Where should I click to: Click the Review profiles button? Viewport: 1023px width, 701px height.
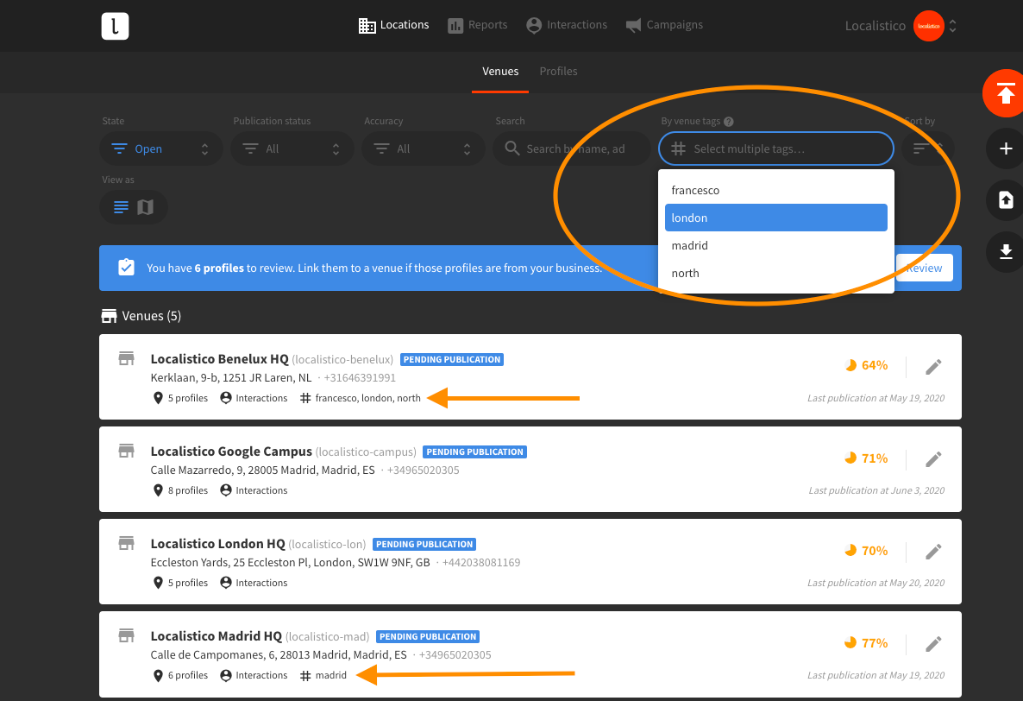[924, 268]
